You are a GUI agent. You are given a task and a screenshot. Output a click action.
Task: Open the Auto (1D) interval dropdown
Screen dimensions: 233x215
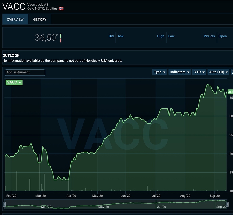[218, 72]
